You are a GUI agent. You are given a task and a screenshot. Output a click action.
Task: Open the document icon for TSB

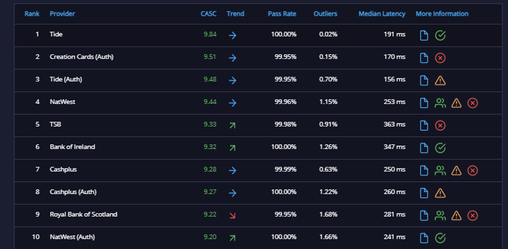tap(424, 125)
